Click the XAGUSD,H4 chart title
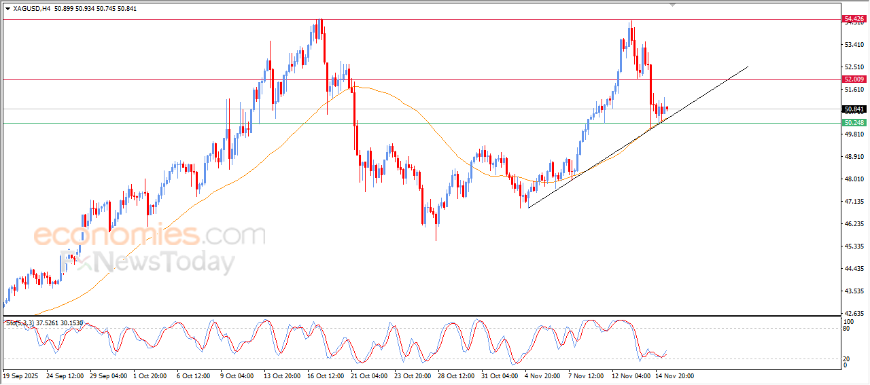 [31, 9]
